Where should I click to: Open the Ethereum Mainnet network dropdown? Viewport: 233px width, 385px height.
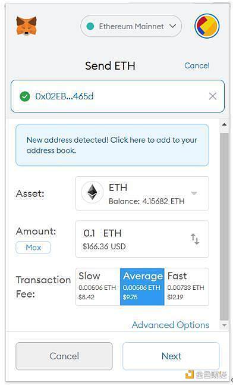tap(131, 26)
